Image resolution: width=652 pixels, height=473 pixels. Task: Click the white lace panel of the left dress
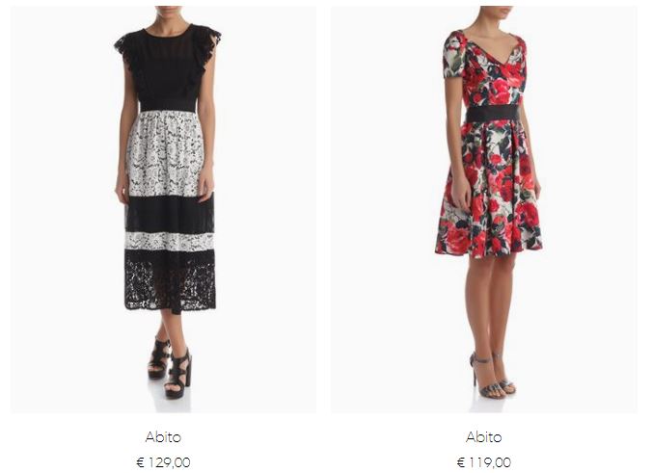click(166, 153)
